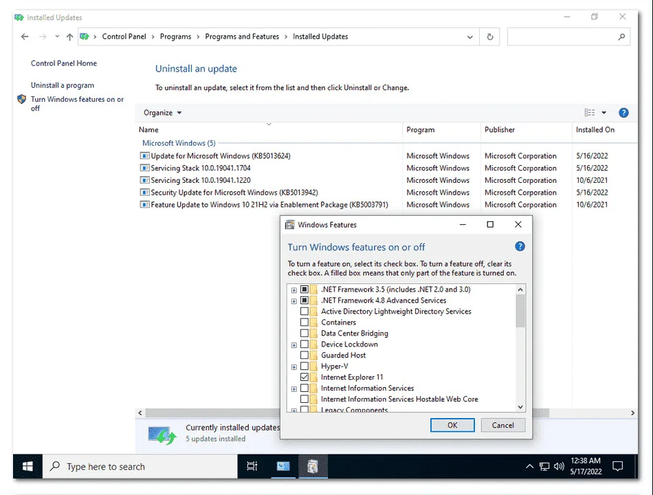Sort by Program column header
Image resolution: width=653 pixels, height=495 pixels.
441,129
